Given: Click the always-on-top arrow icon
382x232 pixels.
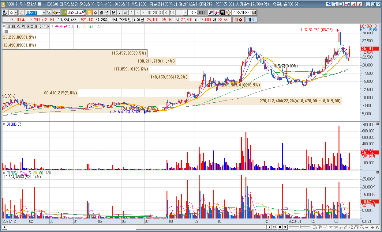Looking at the screenshot, I should [335, 4].
